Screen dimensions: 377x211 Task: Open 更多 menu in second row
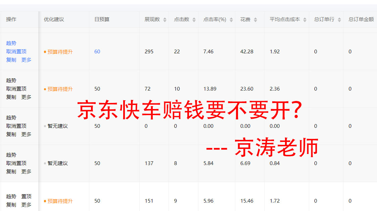[27, 97]
